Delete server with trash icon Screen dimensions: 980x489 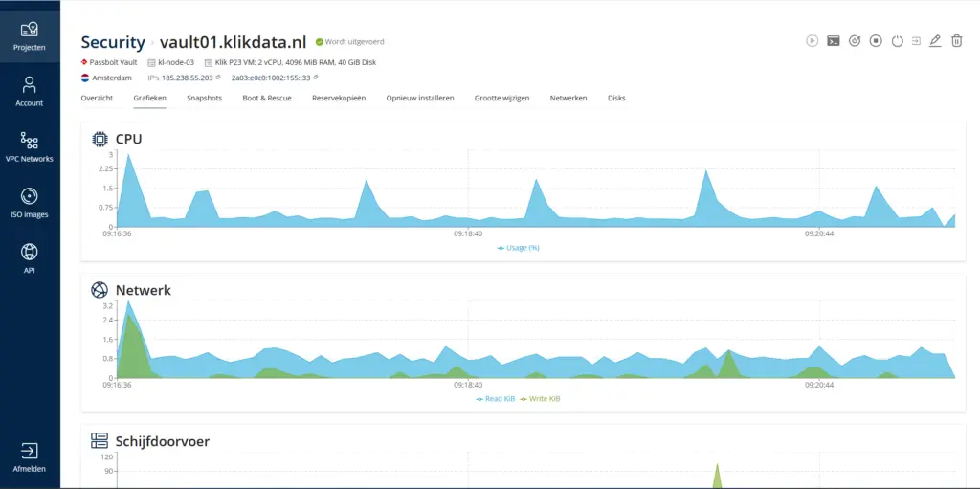[957, 41]
